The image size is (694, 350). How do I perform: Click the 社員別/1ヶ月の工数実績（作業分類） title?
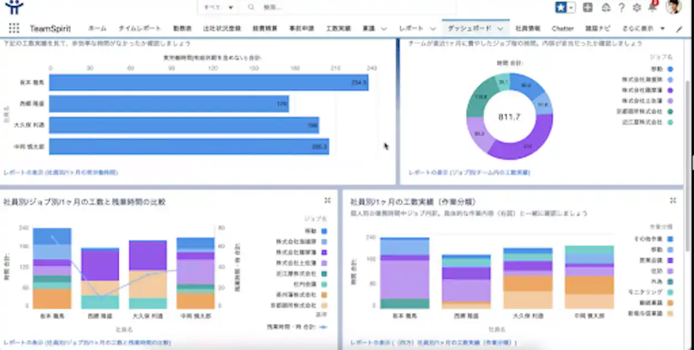[413, 201]
